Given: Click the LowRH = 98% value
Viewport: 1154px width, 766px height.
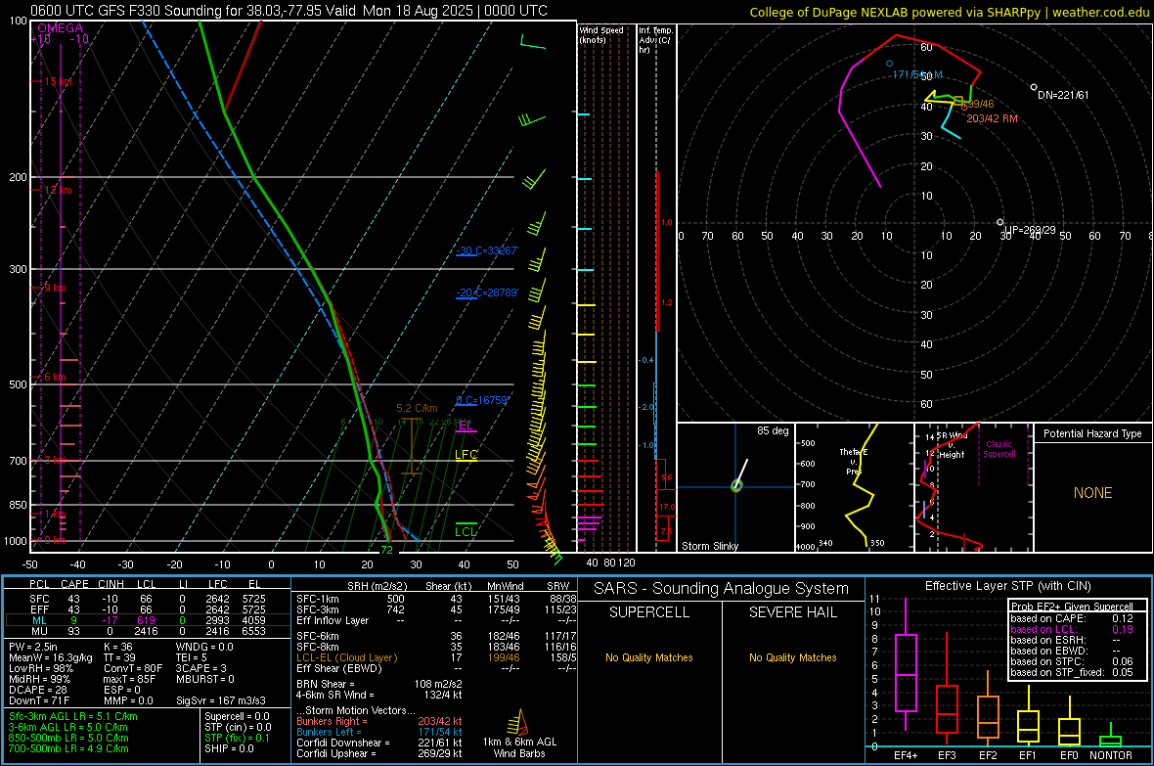Looking at the screenshot, I should 40,668.
